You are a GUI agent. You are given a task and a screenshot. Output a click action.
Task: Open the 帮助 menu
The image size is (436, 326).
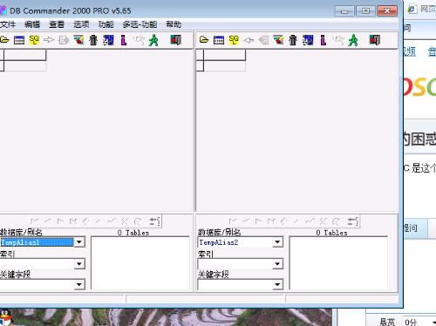pyautogui.click(x=174, y=24)
